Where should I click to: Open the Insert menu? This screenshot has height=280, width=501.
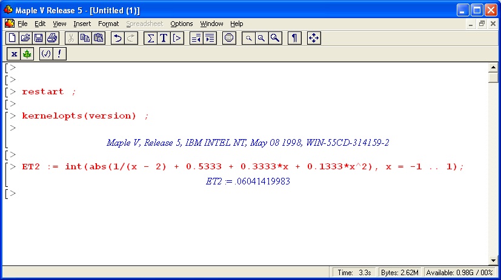tap(82, 24)
